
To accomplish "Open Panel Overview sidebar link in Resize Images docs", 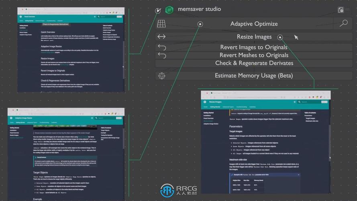I will pos(208,118).
